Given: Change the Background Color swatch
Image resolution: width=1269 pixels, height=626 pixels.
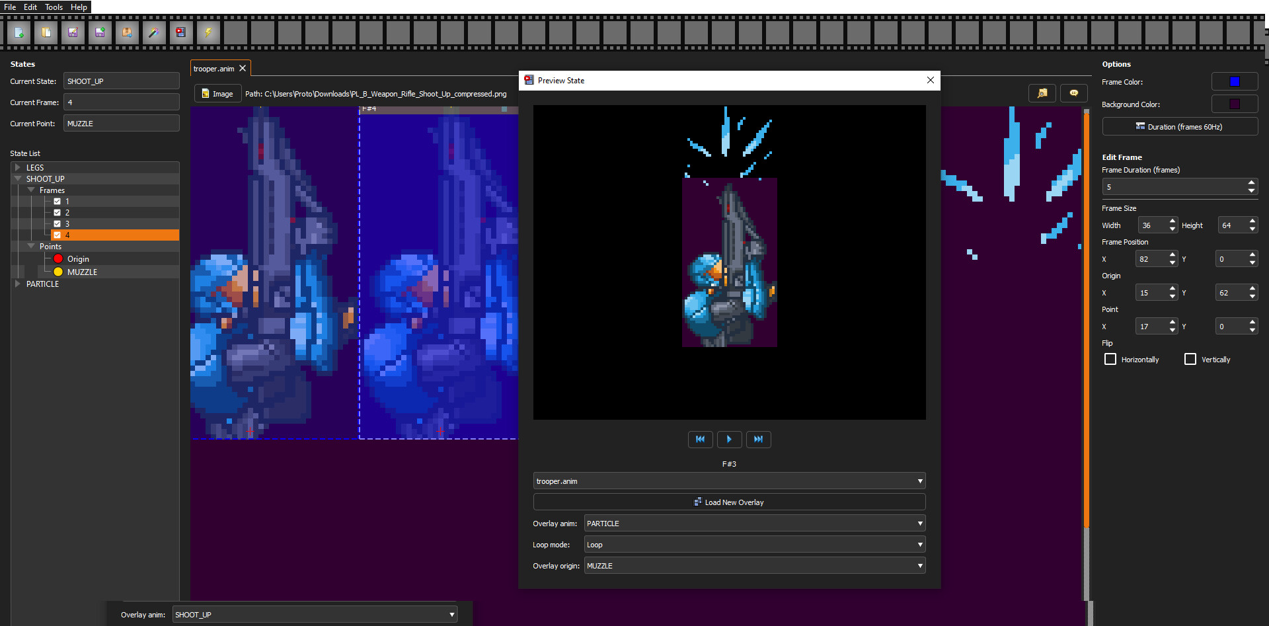Looking at the screenshot, I should coord(1235,104).
